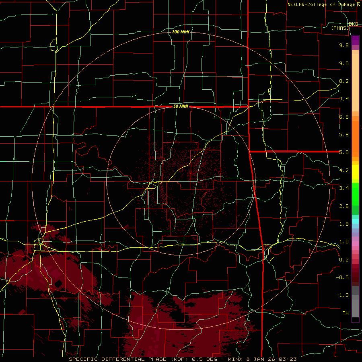
Task: Click the 4.2 scale value
Action: [344, 171]
